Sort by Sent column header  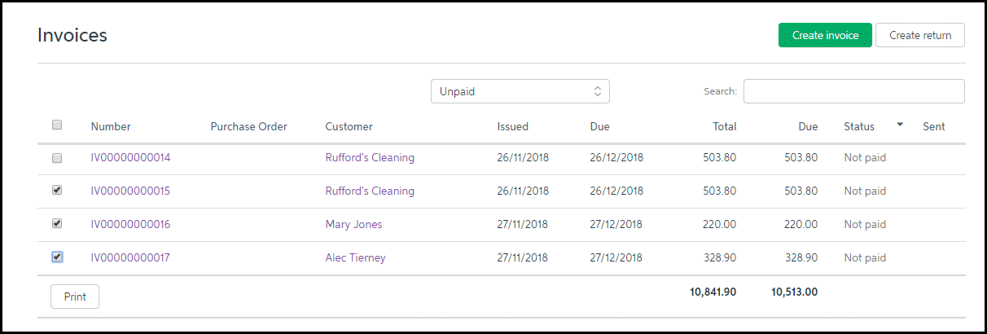pos(934,126)
